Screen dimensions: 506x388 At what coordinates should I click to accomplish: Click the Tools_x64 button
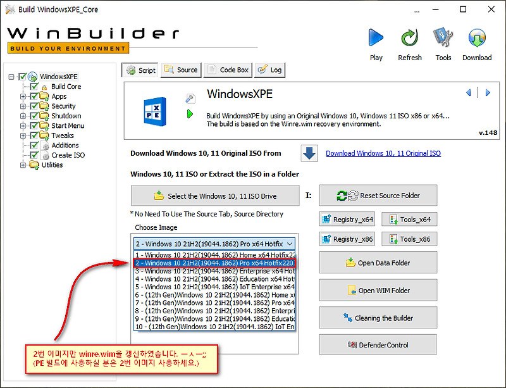[x=409, y=220]
